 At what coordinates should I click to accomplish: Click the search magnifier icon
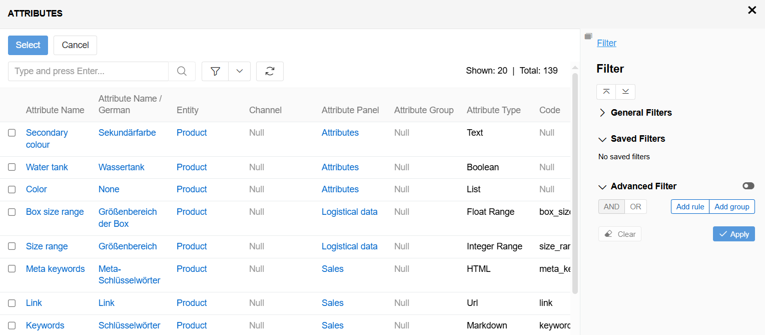182,71
